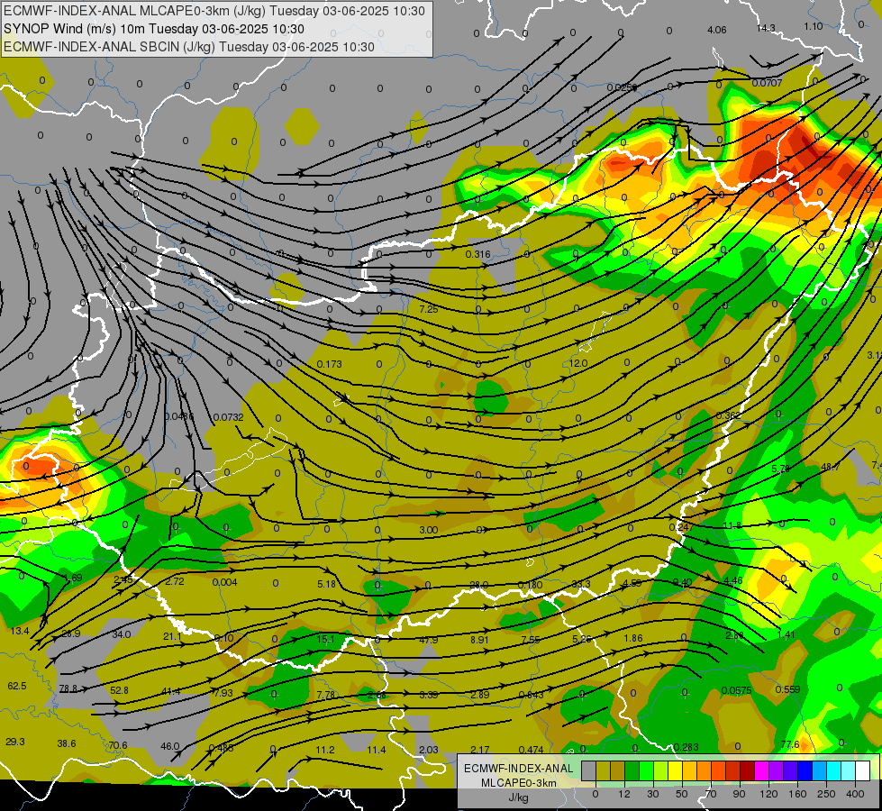The height and width of the screenshot is (811, 882).
Task: Click the map value '38.6'
Action: 67,744
